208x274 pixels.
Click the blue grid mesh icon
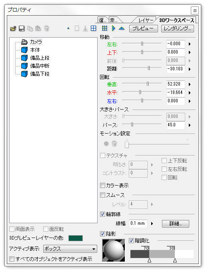pos(104,28)
